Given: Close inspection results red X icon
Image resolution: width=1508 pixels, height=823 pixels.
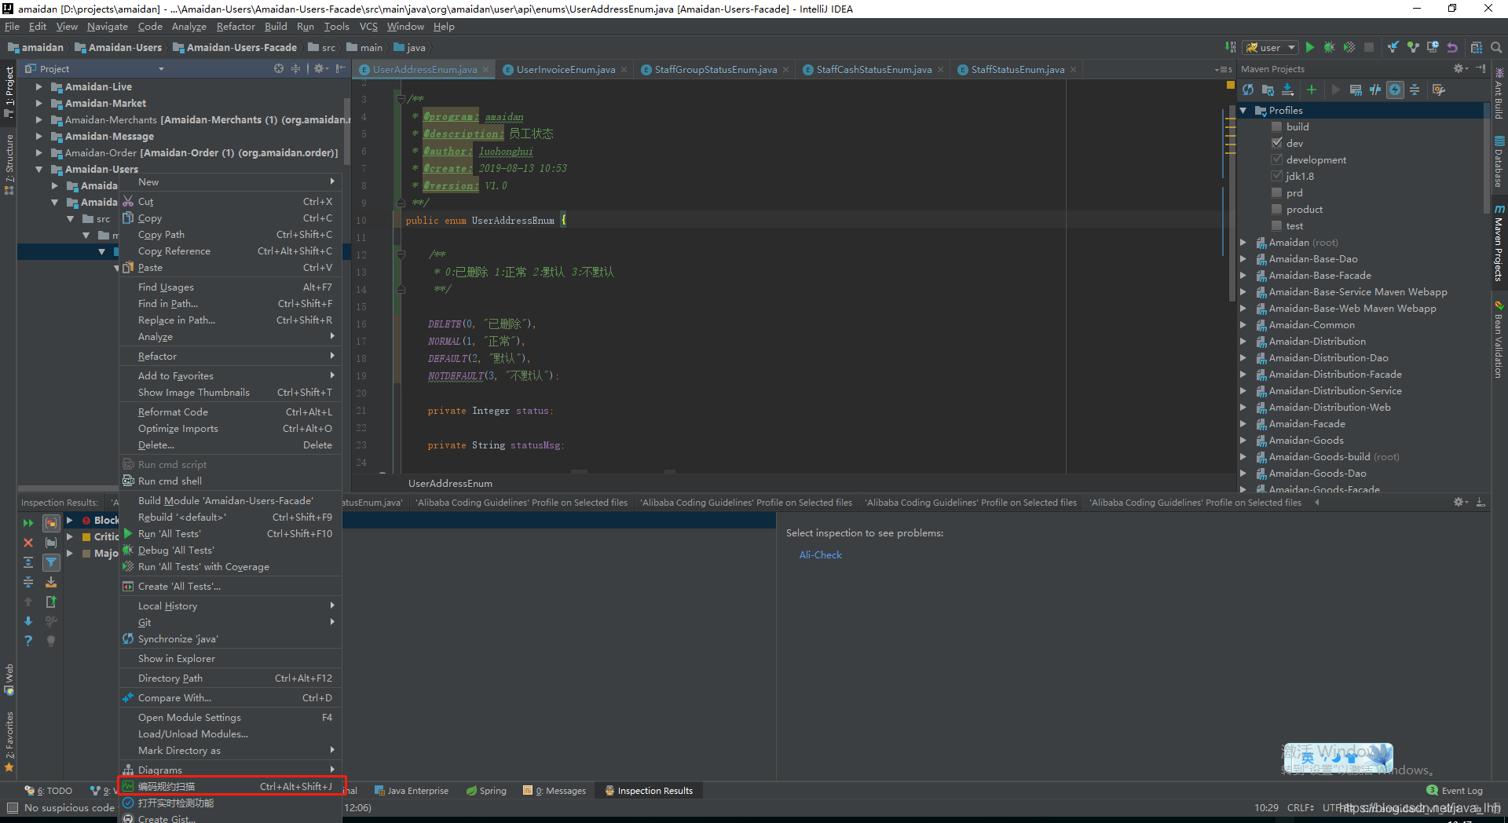Looking at the screenshot, I should click(28, 543).
